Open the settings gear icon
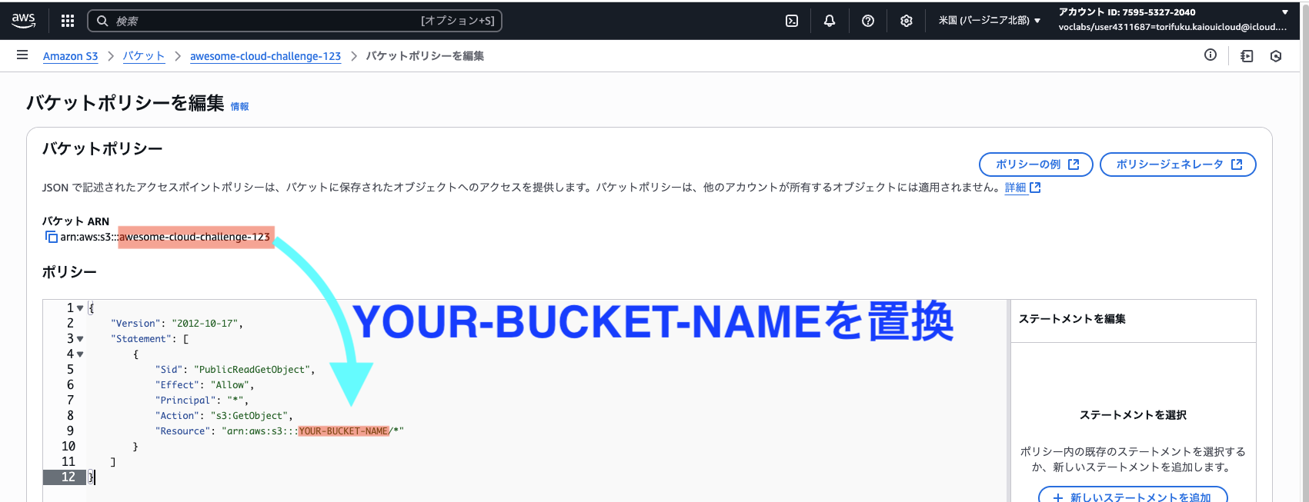The image size is (1309, 502). click(x=907, y=21)
